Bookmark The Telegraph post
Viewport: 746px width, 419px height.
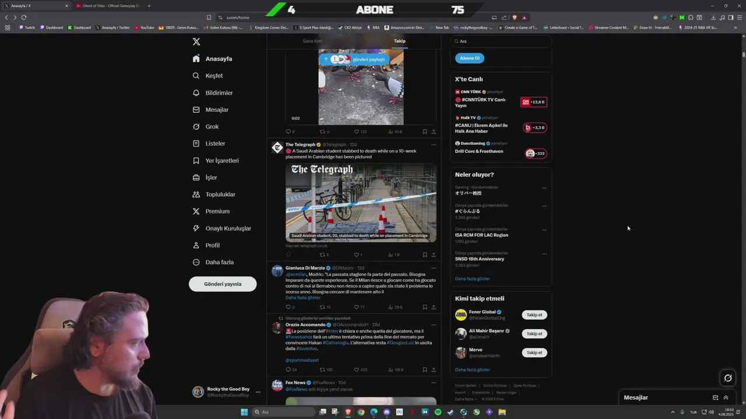[x=424, y=254]
